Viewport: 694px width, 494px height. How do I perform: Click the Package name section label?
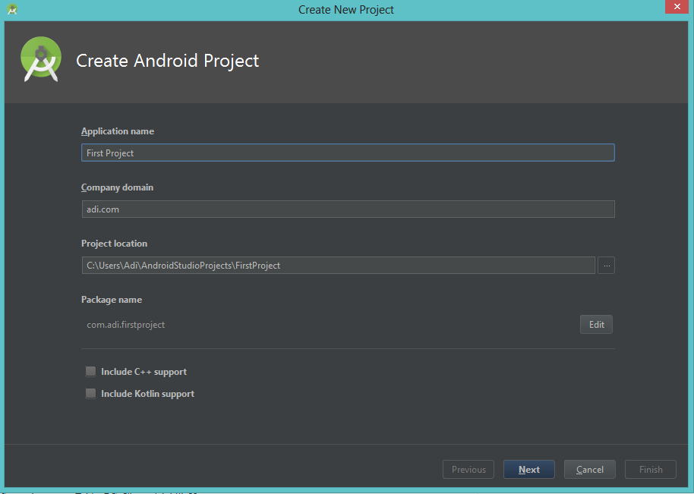(112, 299)
